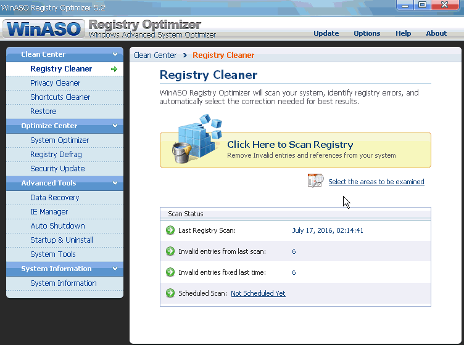Click green arrow icon next to Last Registry Scan
The image size is (464, 345).
pyautogui.click(x=170, y=230)
